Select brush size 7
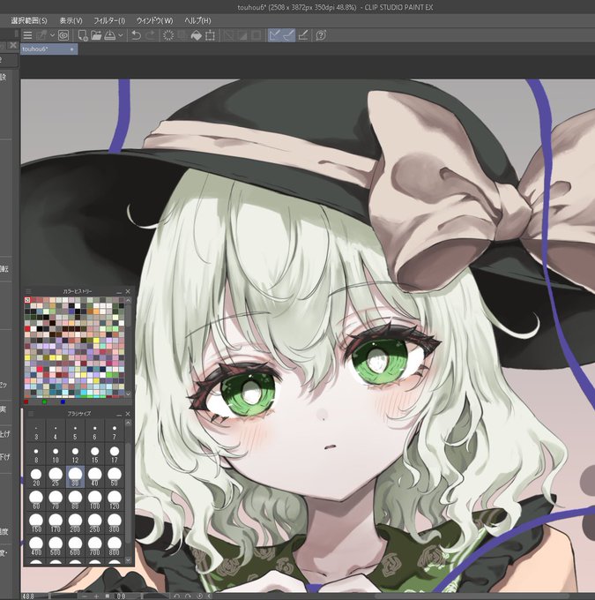This screenshot has height=600, width=595. coord(114,431)
